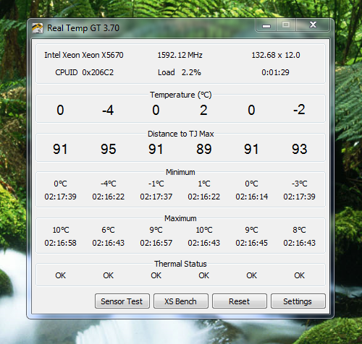
Task: Click the '1°C' minimum temperature
Action: [204, 184]
